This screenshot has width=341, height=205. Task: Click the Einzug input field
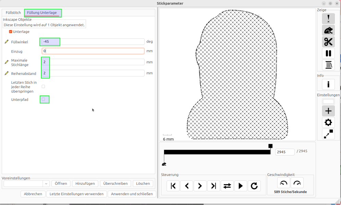point(93,51)
